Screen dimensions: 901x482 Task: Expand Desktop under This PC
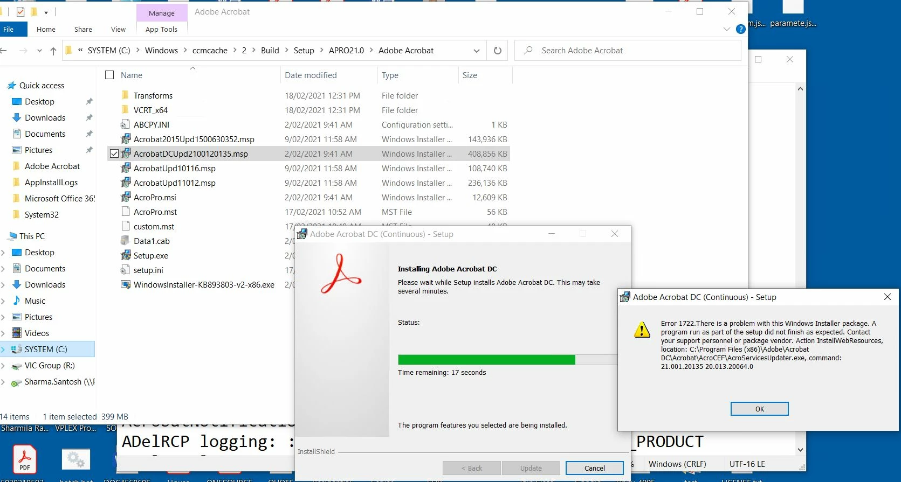click(x=3, y=253)
